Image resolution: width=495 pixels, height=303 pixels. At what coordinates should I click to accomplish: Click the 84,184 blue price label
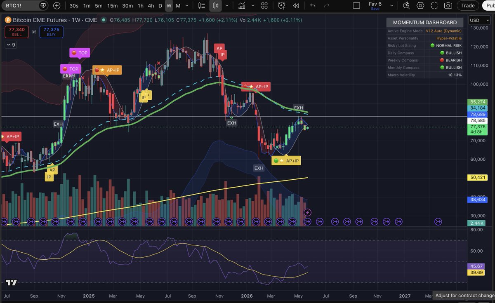coord(478,108)
